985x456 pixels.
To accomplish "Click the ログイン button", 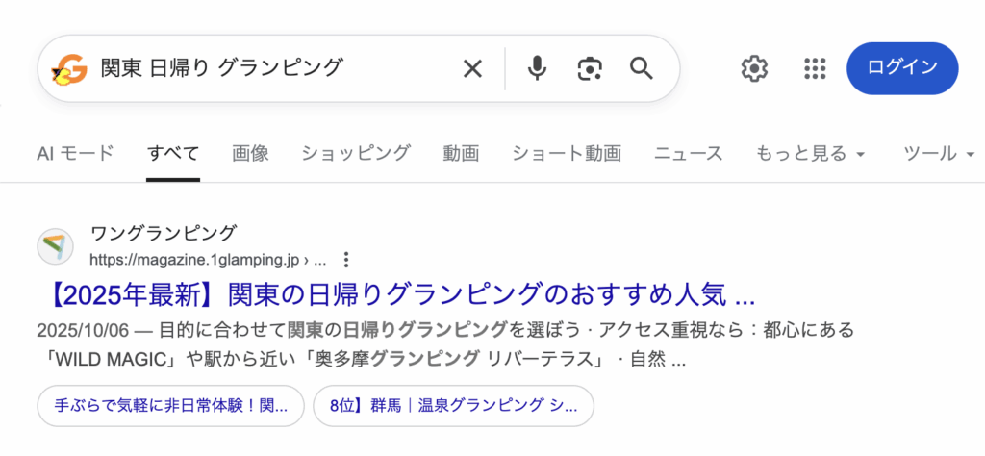I will pyautogui.click(x=902, y=68).
